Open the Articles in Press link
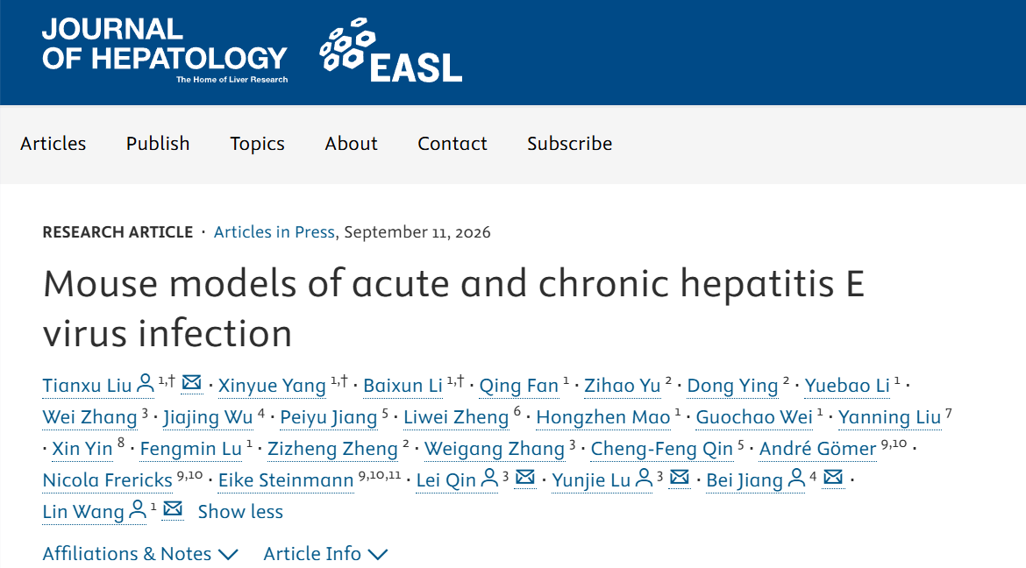The image size is (1026, 568). (274, 232)
